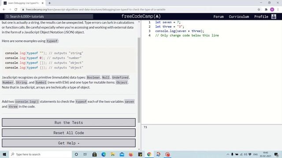
Task: Reload the freeCodeCamp page
Action: click(16, 10)
